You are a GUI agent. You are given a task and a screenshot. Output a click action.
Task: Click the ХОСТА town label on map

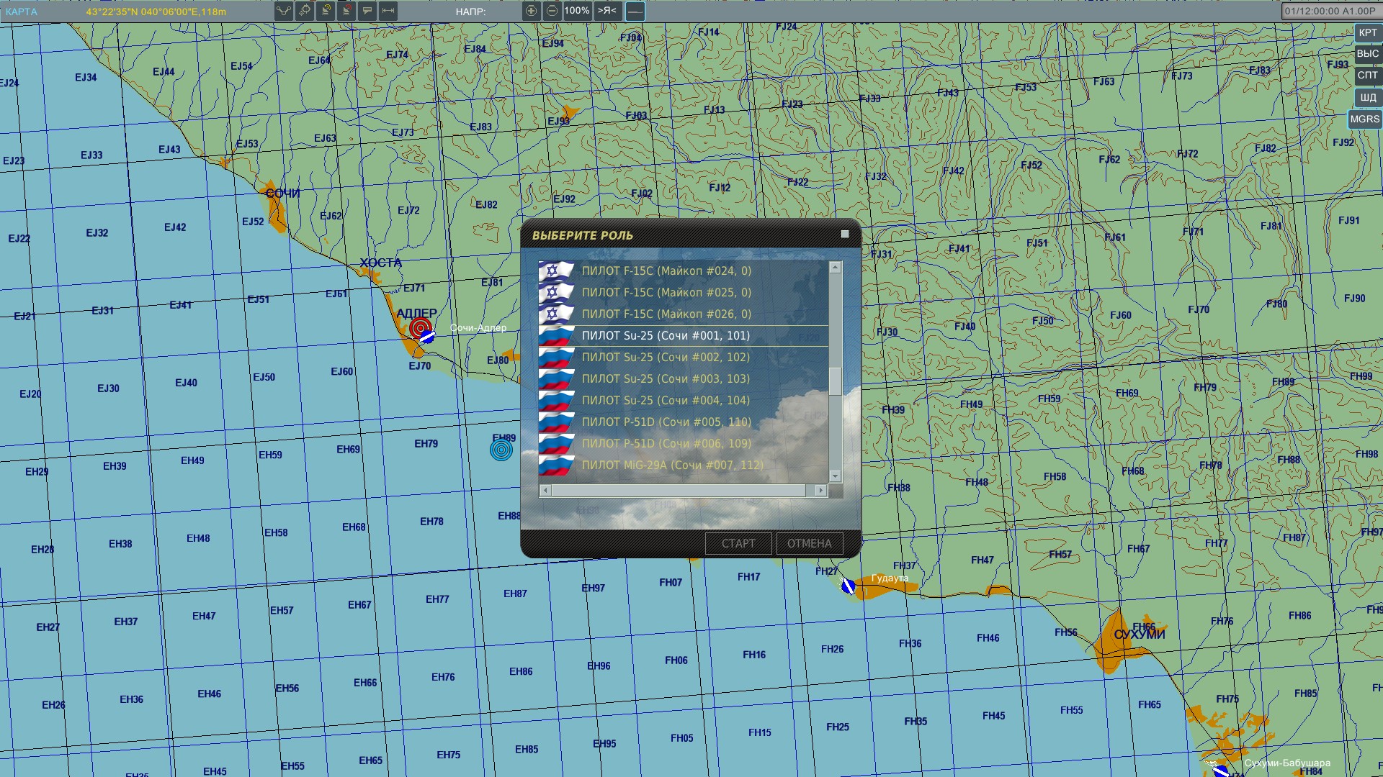point(380,263)
